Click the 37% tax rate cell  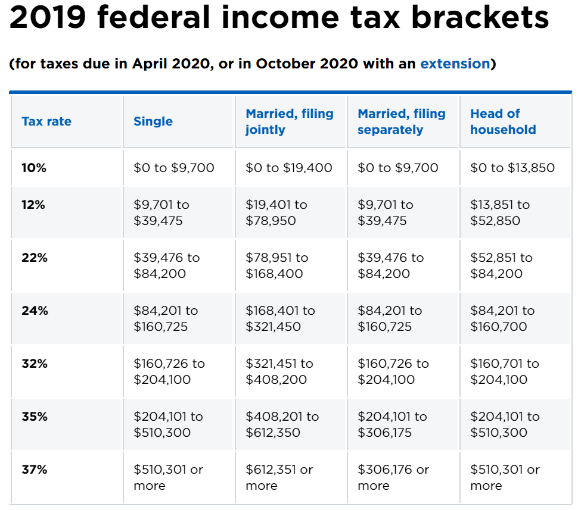coord(35,470)
